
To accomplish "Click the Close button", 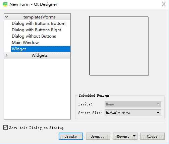I will pos(152,136).
